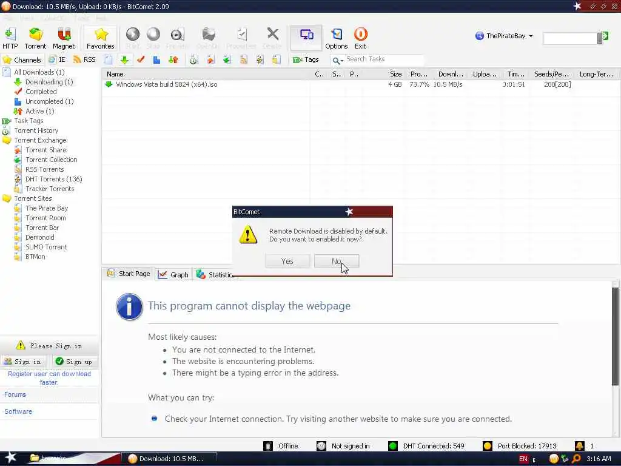This screenshot has width=621, height=466.
Task: Select Windows Vista build 5824 task row
Action: [361, 84]
